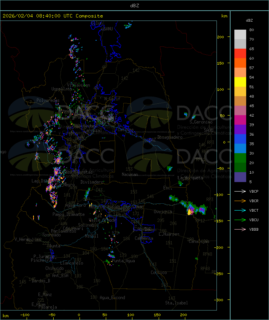The height and width of the screenshot is (320, 269).
Task: Click the cyan VBCT arrow icon
Action: [240, 211]
